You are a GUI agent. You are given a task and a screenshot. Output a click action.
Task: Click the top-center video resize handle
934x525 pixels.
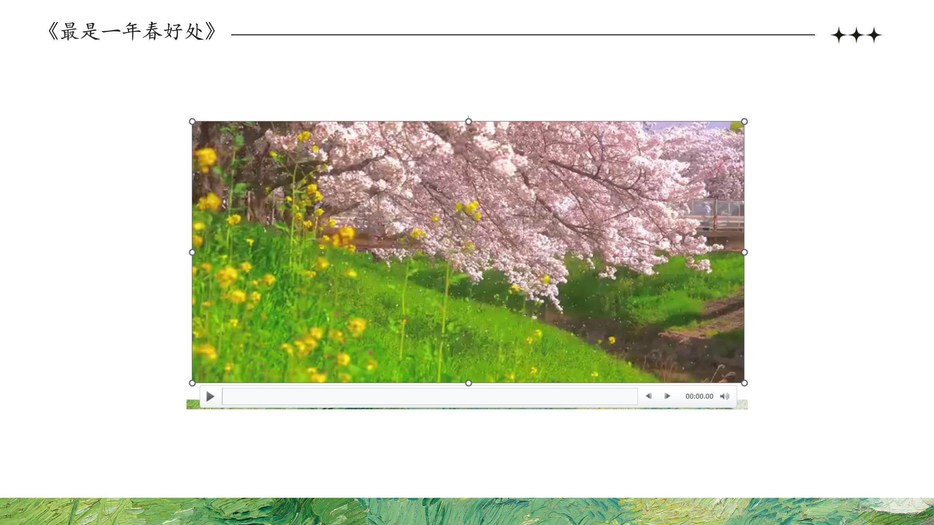pos(468,122)
